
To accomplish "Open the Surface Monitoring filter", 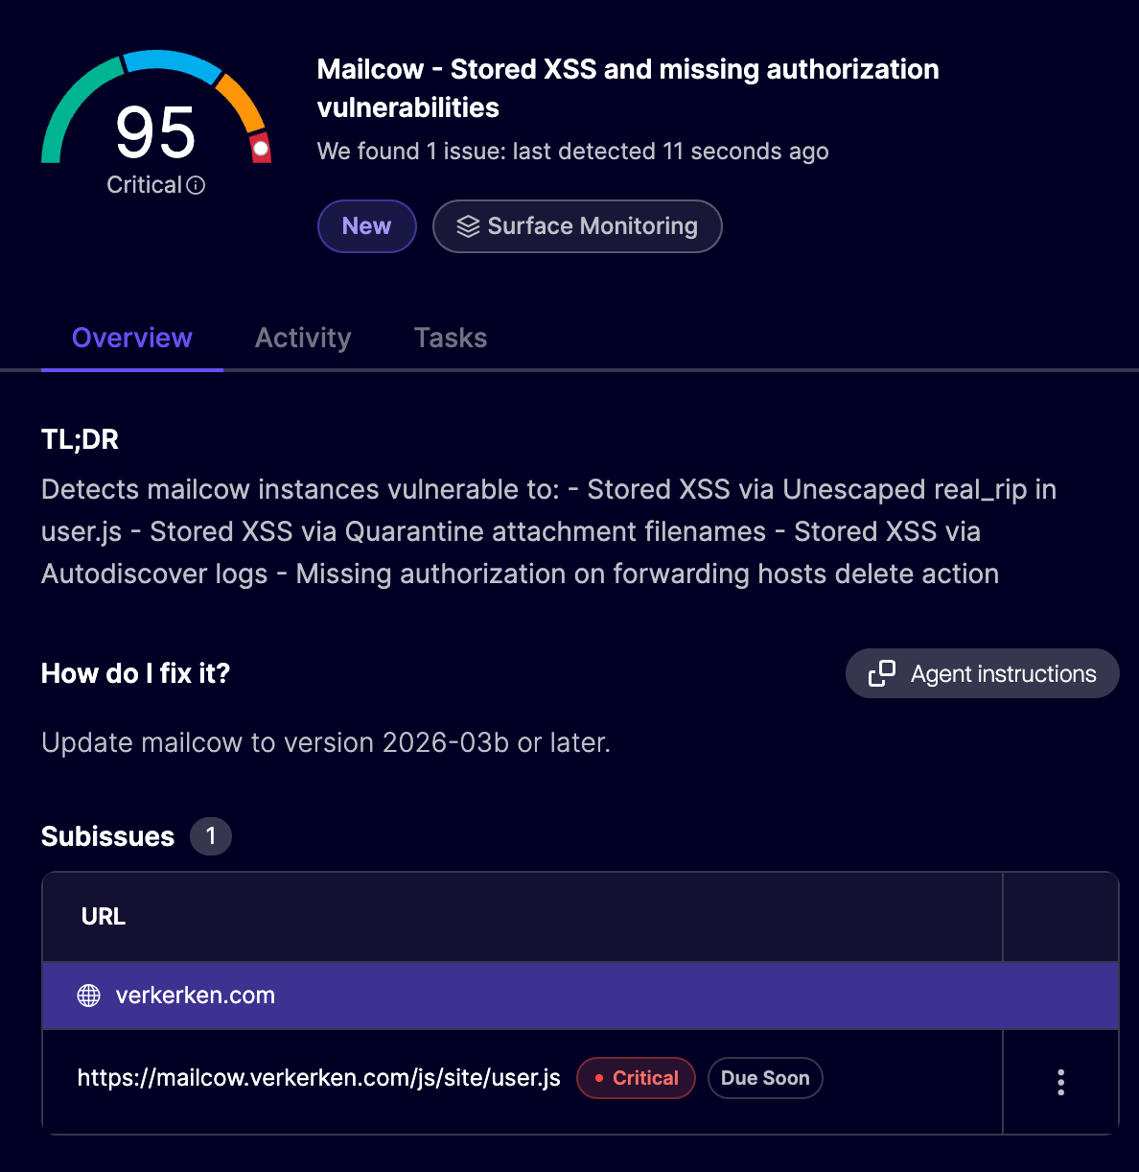I will coord(576,225).
